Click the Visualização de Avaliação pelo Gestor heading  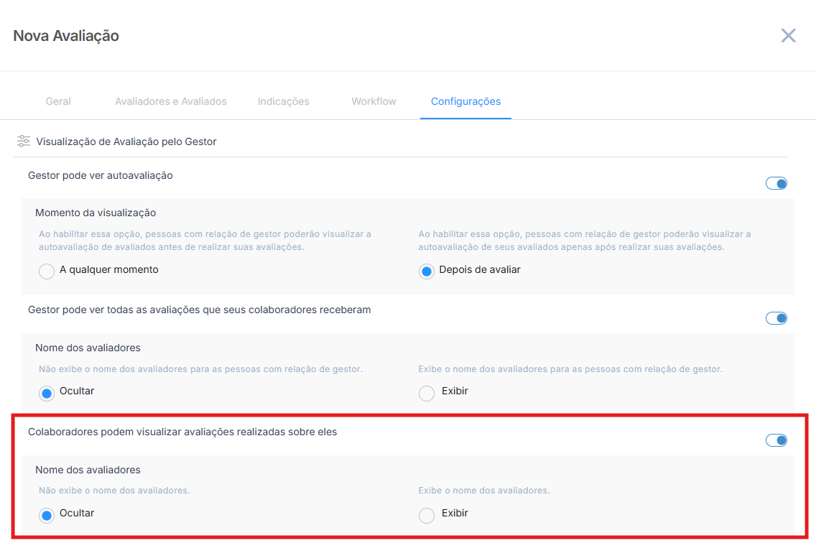click(x=126, y=141)
